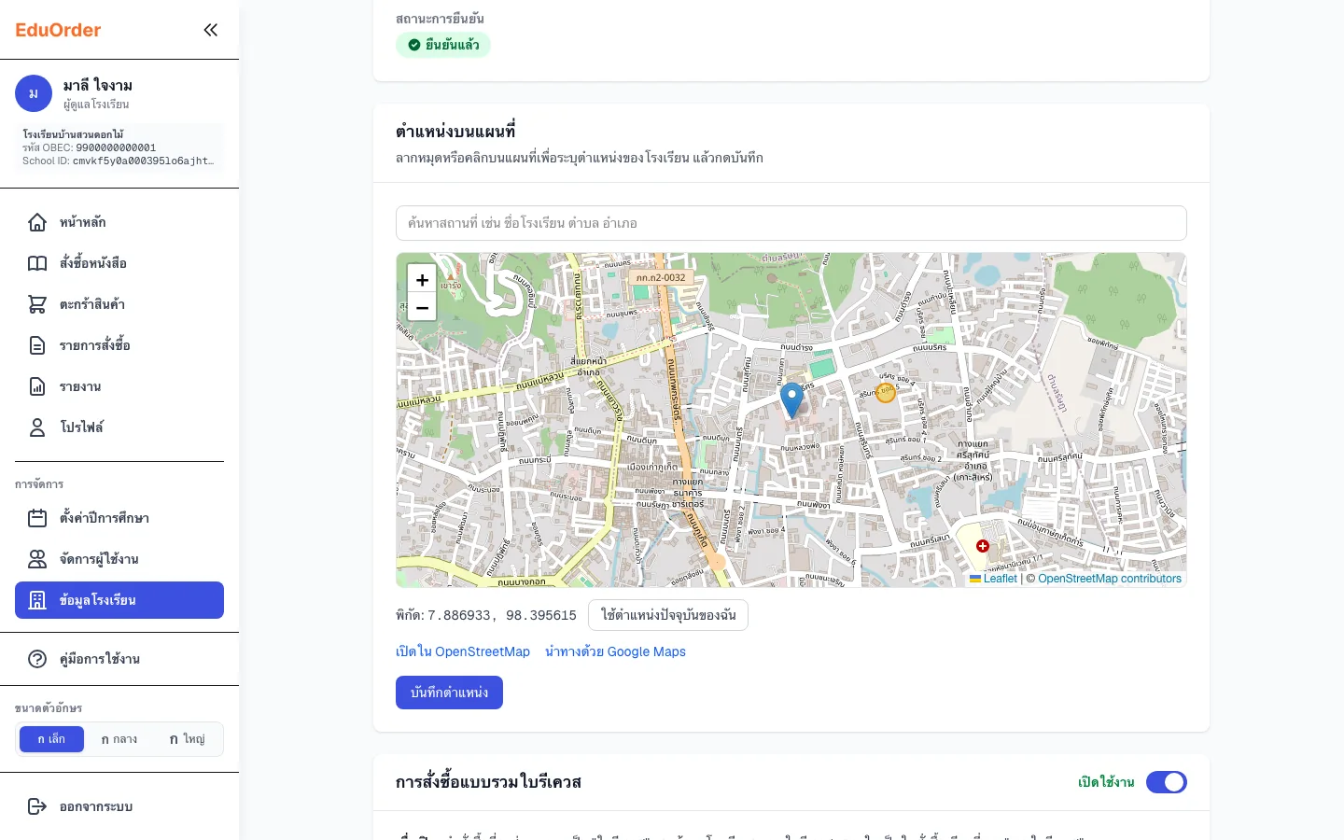Click the question mark icon for คู่มือการใช้งาน
This screenshot has width=1344, height=840.
pos(37,659)
